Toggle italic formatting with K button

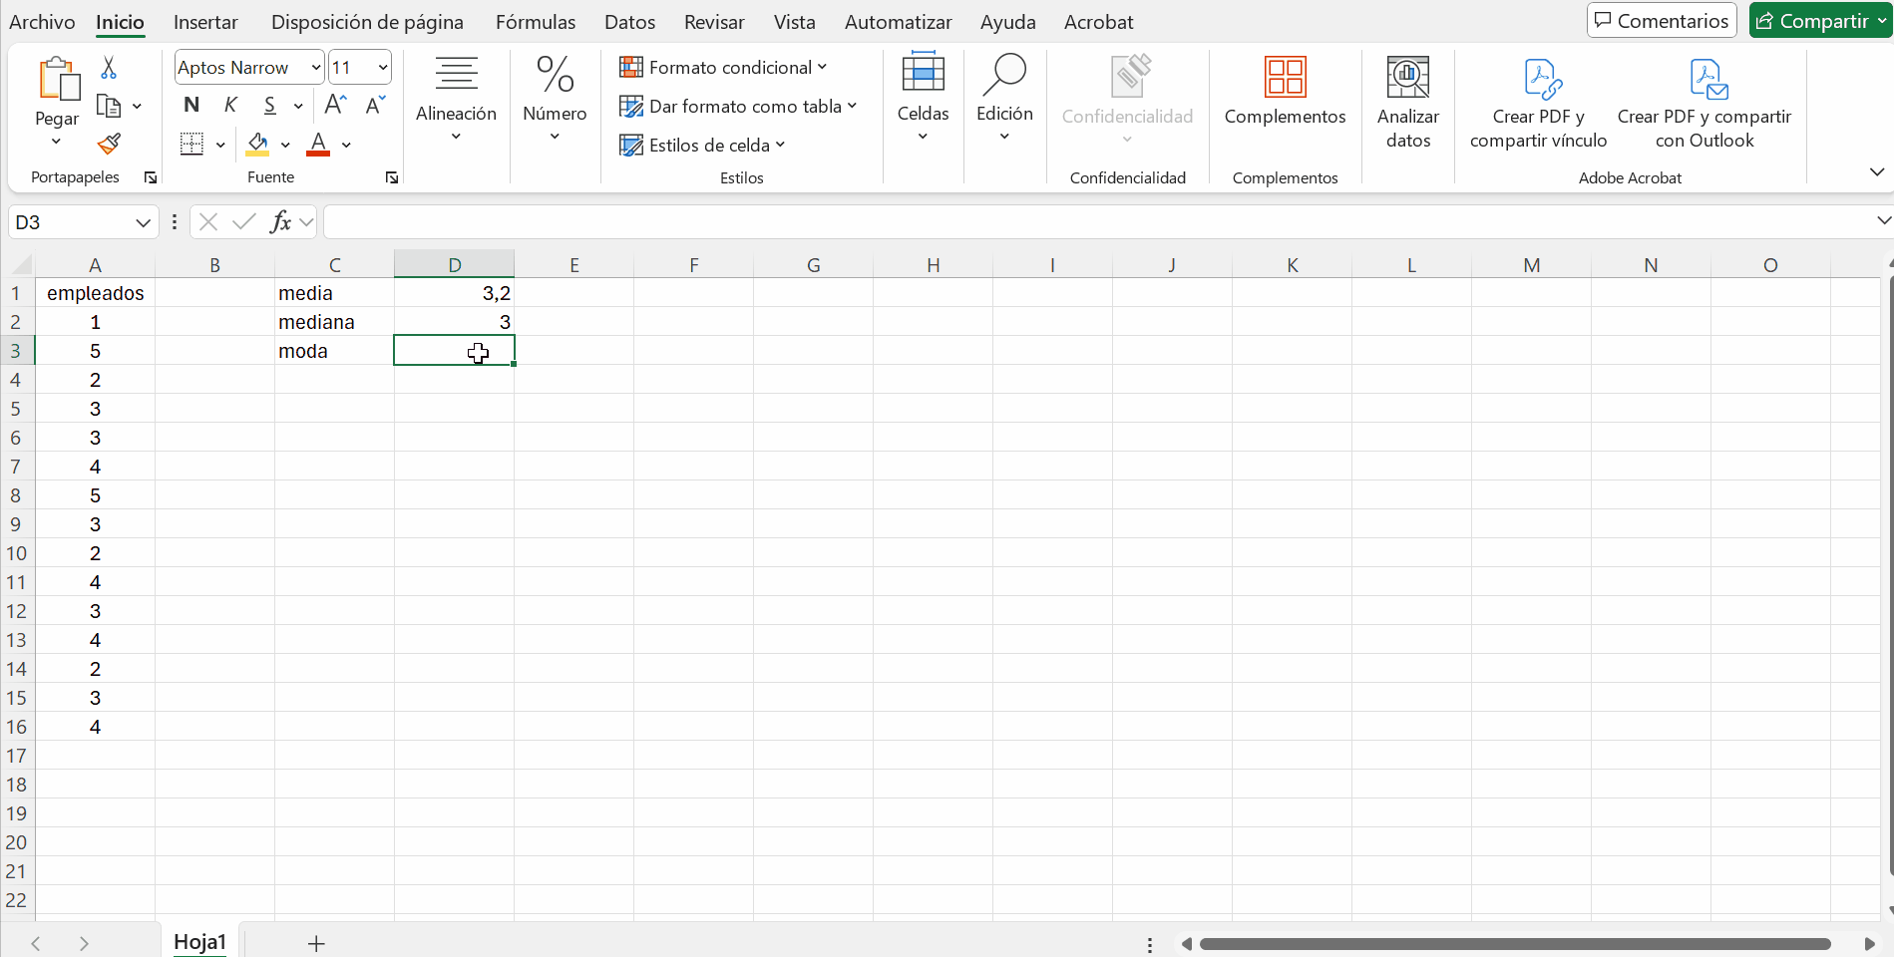230,105
